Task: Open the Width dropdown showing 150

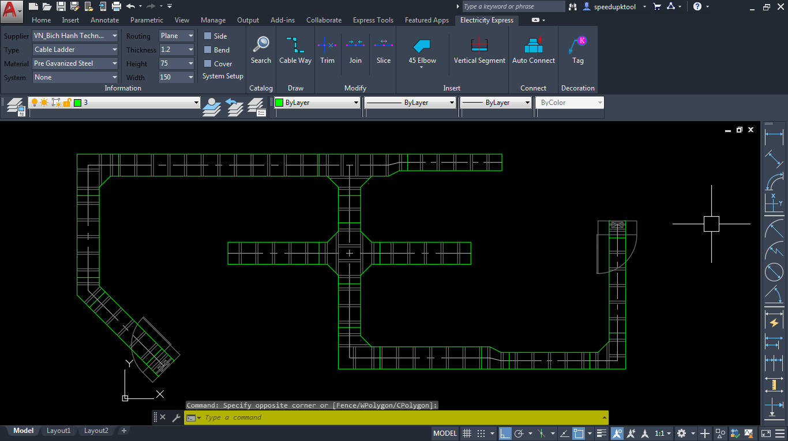Action: click(x=177, y=77)
